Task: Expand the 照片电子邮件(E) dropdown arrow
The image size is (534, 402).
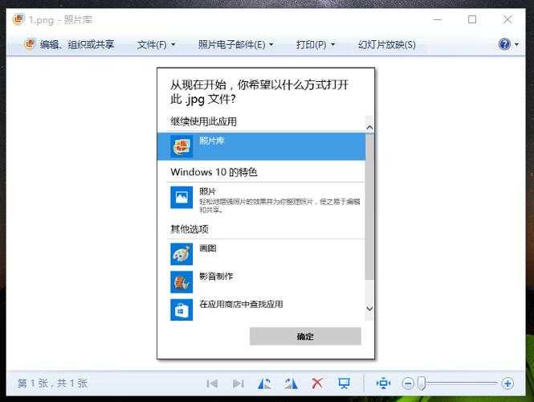Action: pyautogui.click(x=271, y=45)
